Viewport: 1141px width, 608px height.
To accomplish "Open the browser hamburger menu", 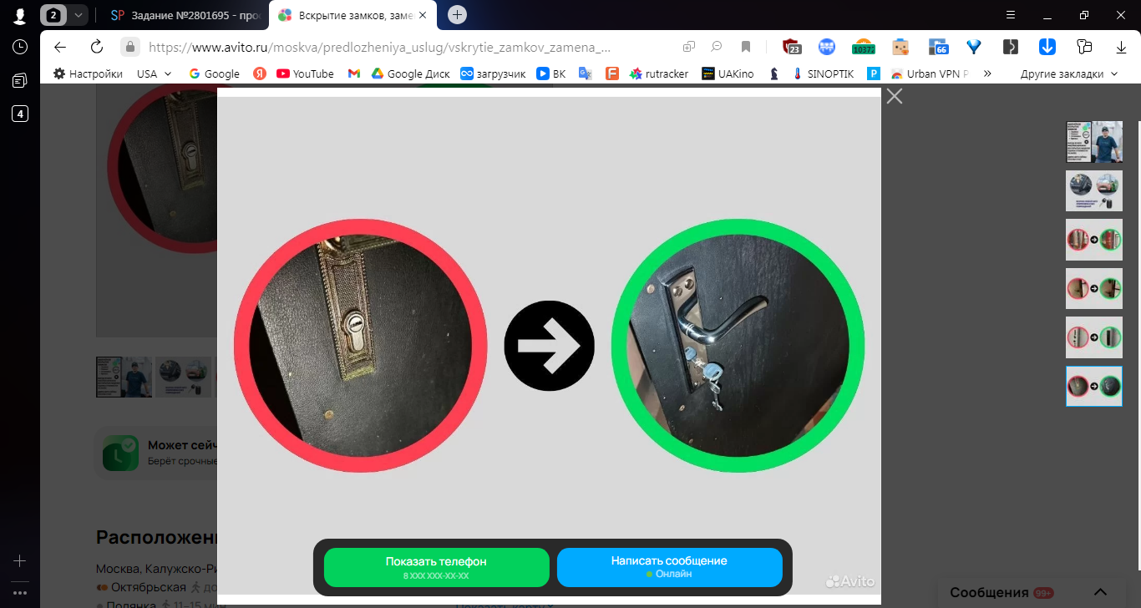I will [1011, 15].
